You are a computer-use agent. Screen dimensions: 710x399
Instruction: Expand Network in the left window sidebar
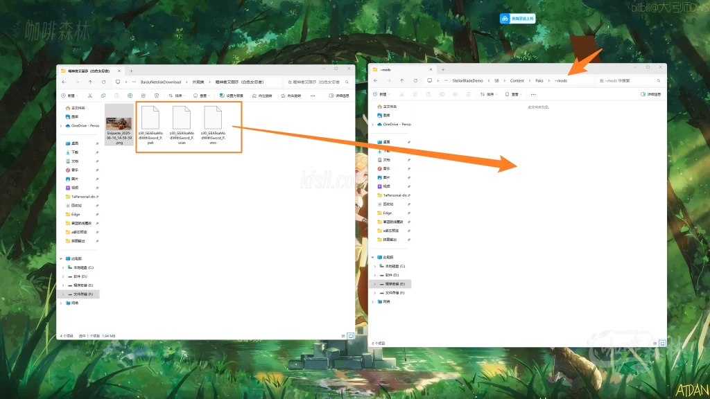pyautogui.click(x=61, y=303)
